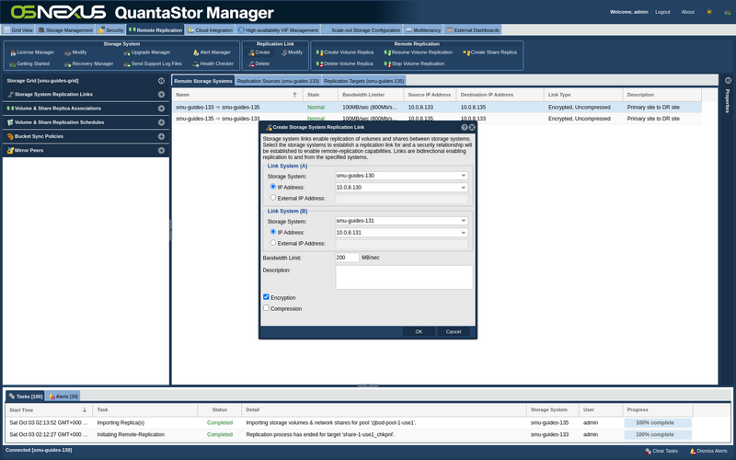Close the Create Replication Link dialog
The width and height of the screenshot is (736, 460).
click(x=472, y=127)
